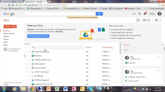Open the article_log.xlsx file in the list
Viewport: 165px width, 92px height.
click(39, 64)
